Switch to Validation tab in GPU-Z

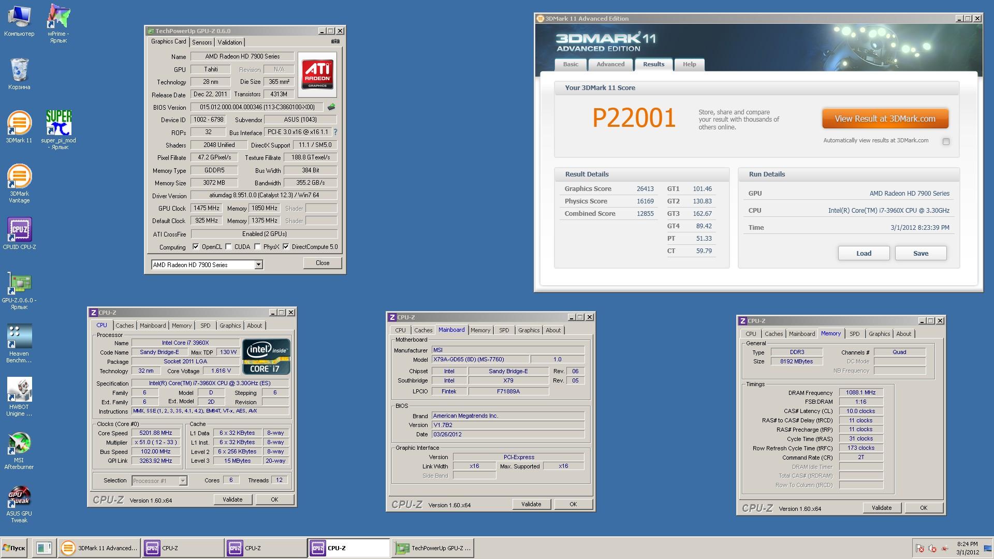(229, 42)
